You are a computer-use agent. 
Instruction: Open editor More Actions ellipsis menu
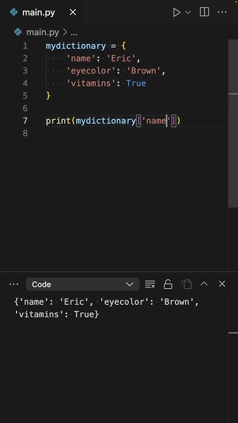[222, 12]
